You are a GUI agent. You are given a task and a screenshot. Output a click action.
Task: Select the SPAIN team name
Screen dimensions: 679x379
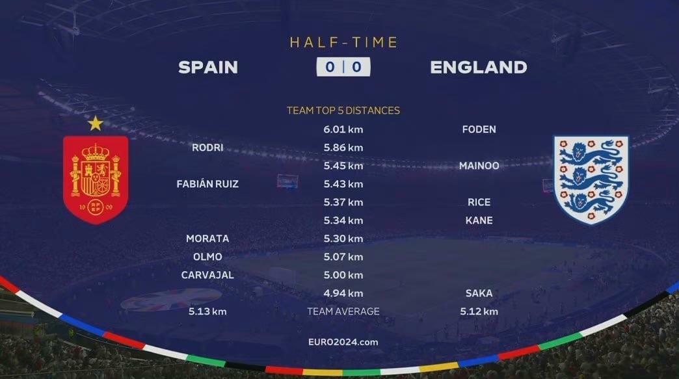coord(208,67)
